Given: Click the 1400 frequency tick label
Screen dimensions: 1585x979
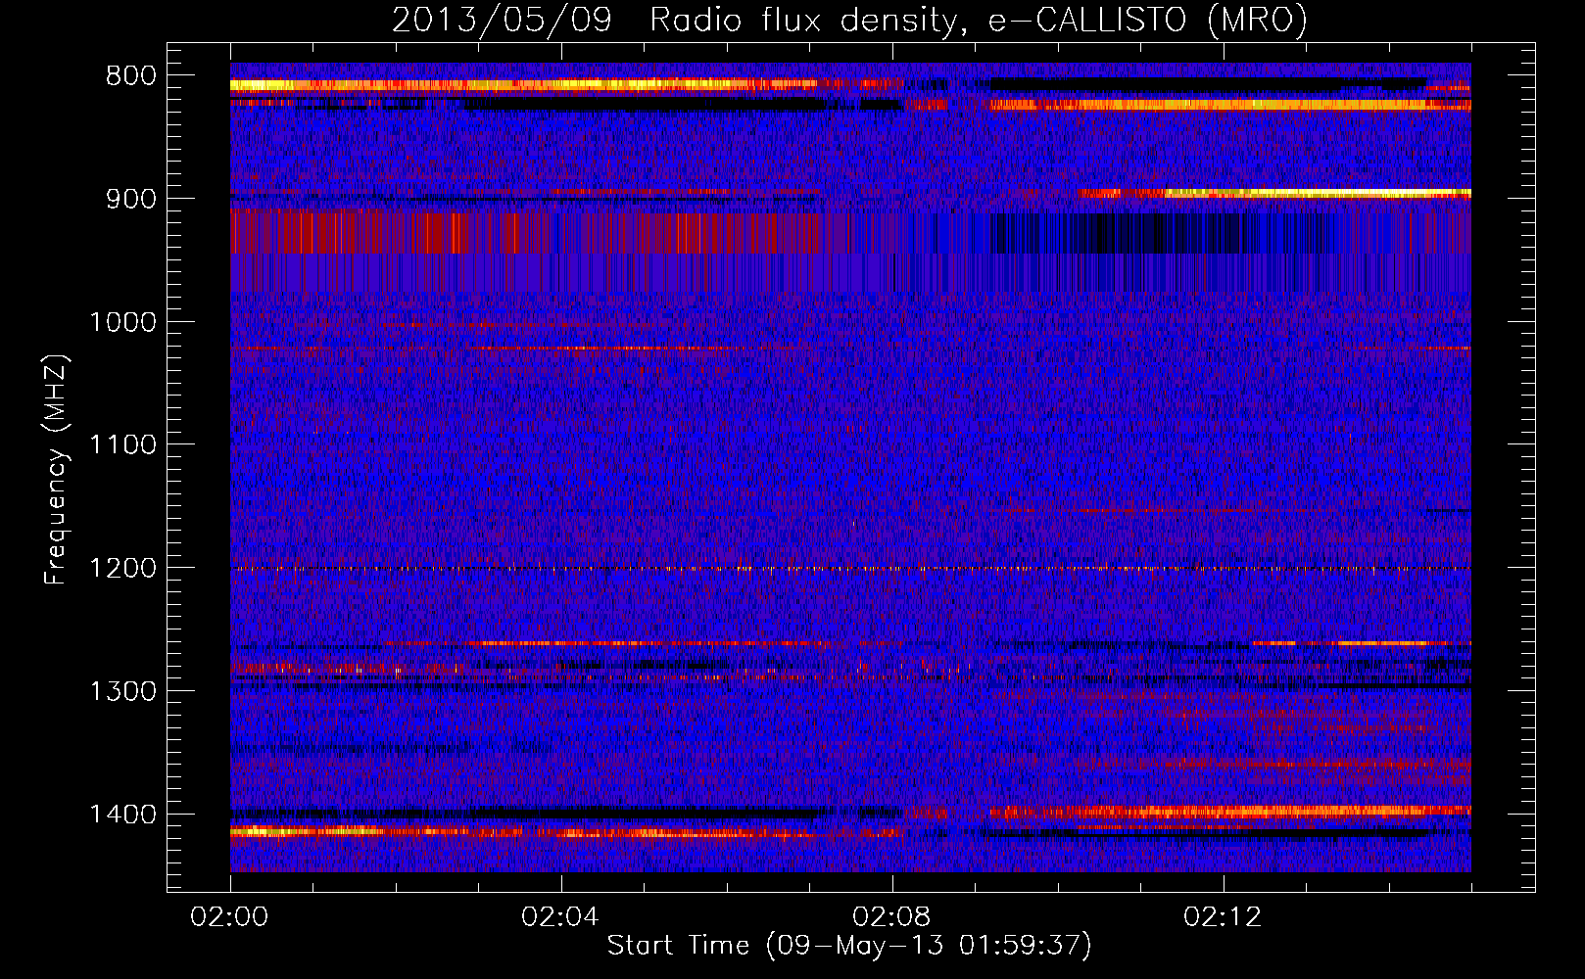Looking at the screenshot, I should pos(122,815).
